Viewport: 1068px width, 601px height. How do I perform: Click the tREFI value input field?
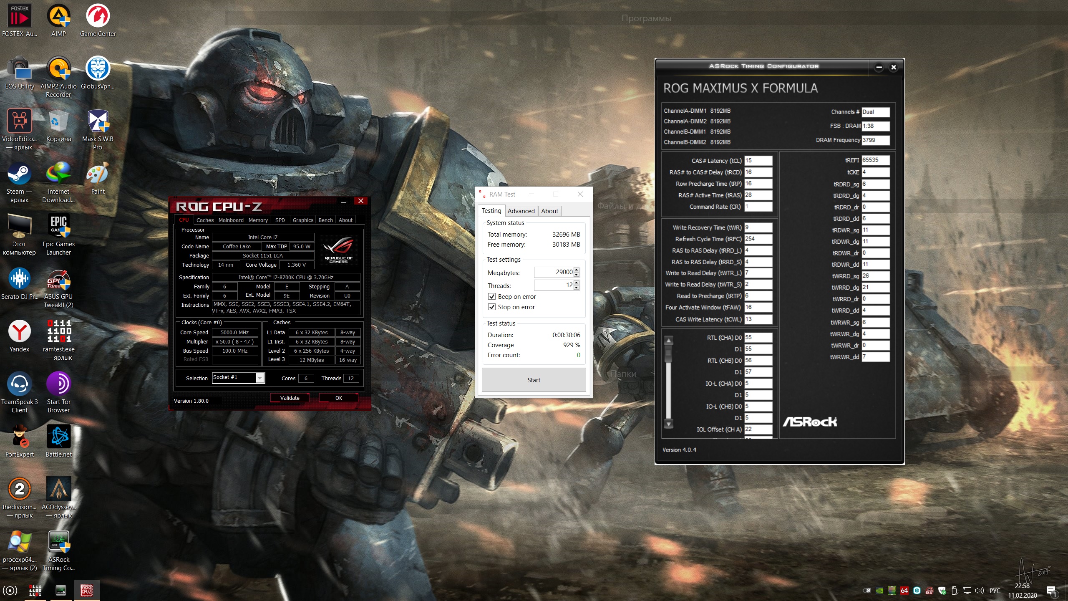tap(875, 160)
